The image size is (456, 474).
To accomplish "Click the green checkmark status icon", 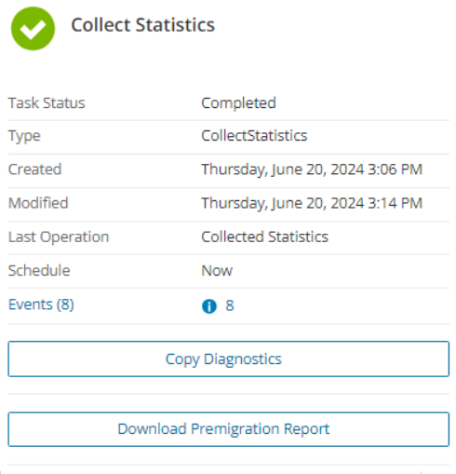I will pyautogui.click(x=33, y=29).
